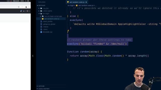Click the killall Finder execSync line
Image resolution: width=161 pixels, height=90 pixels.
[97, 44]
